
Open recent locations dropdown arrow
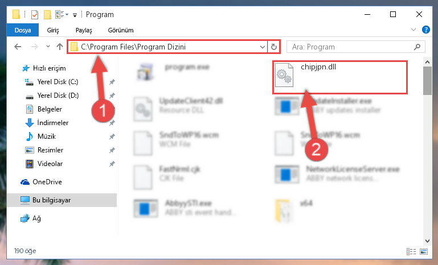click(48, 47)
